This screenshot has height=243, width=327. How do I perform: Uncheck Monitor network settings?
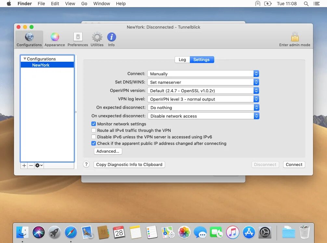[x=94, y=124]
